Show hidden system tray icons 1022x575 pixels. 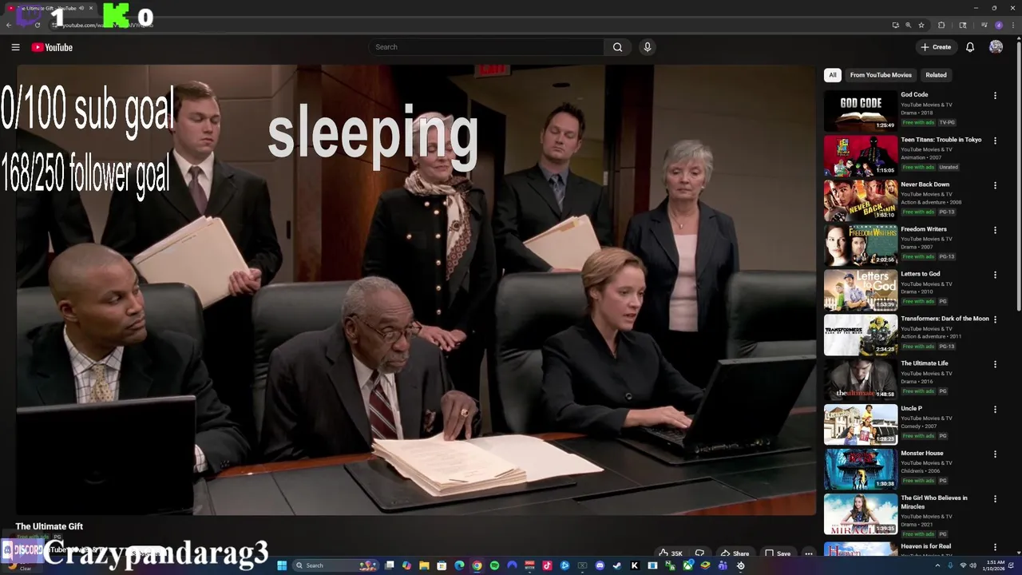tap(937, 565)
